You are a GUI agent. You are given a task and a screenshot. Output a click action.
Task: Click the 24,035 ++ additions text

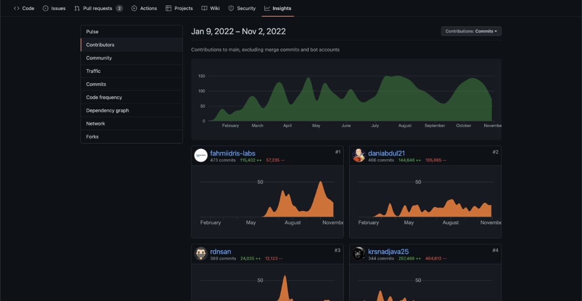coord(251,258)
